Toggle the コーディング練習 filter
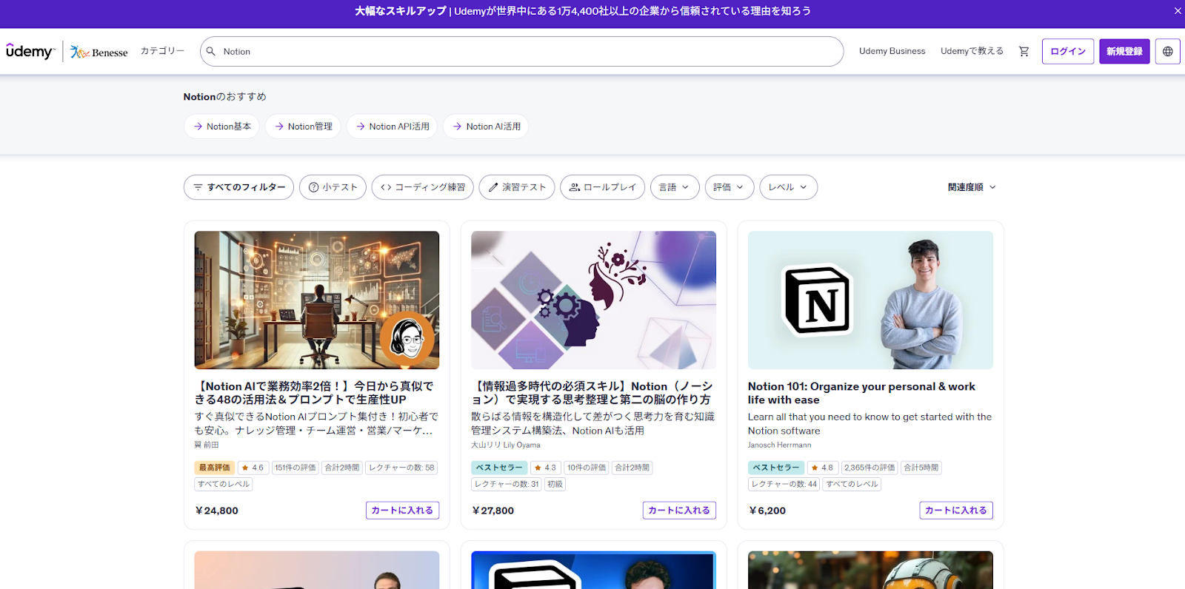1185x589 pixels. point(423,187)
